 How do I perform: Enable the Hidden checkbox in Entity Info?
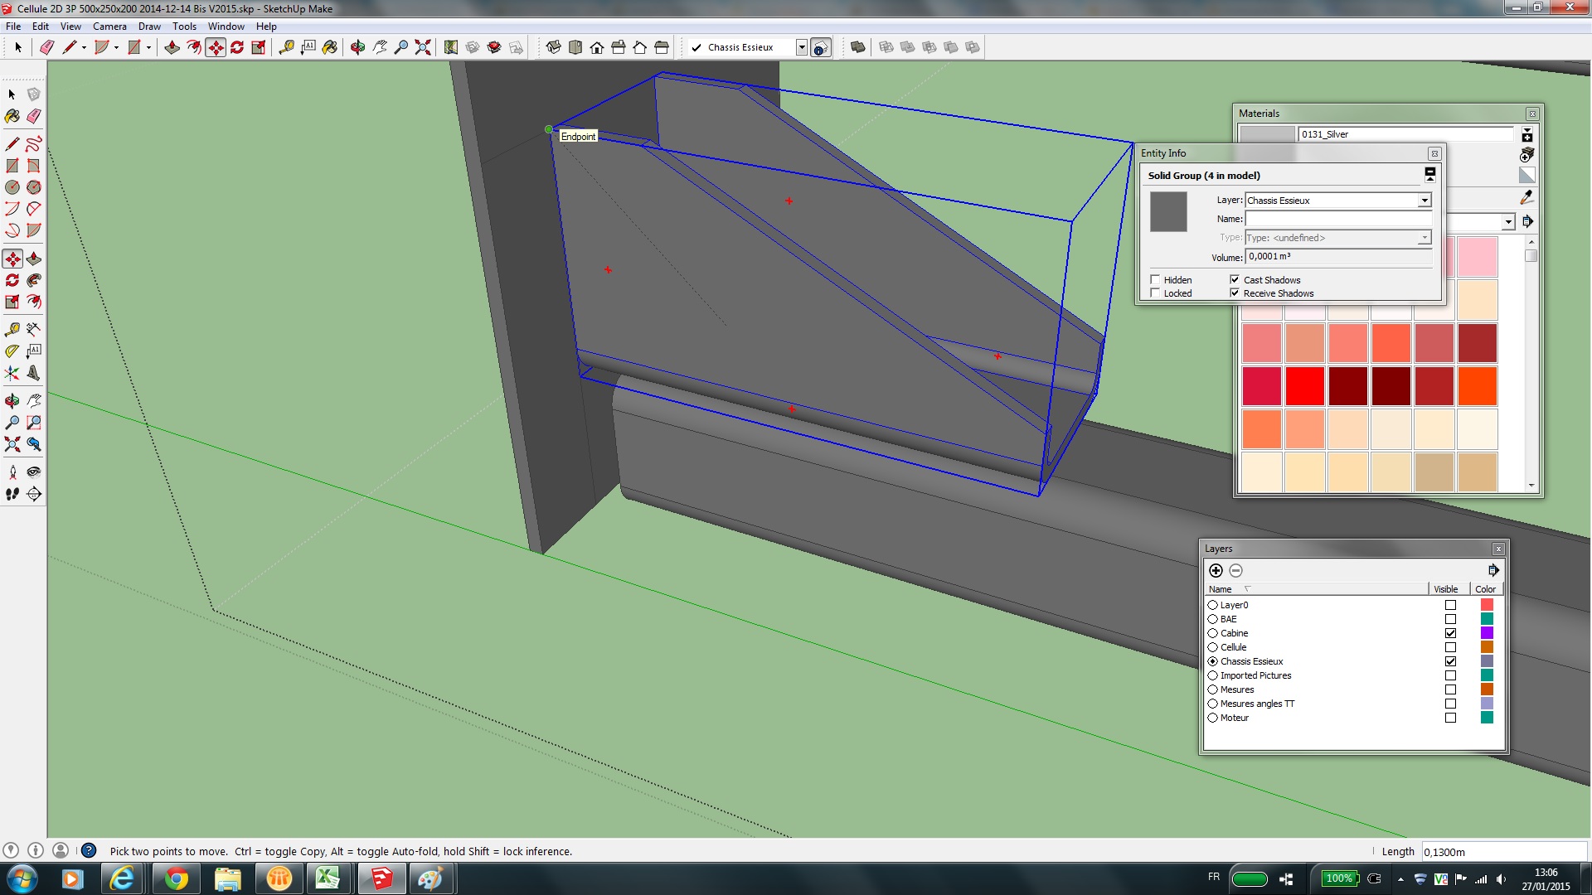1155,280
